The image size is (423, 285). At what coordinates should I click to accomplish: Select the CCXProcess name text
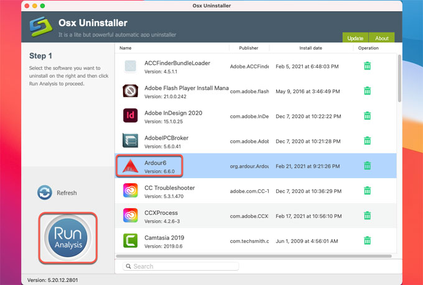(161, 213)
